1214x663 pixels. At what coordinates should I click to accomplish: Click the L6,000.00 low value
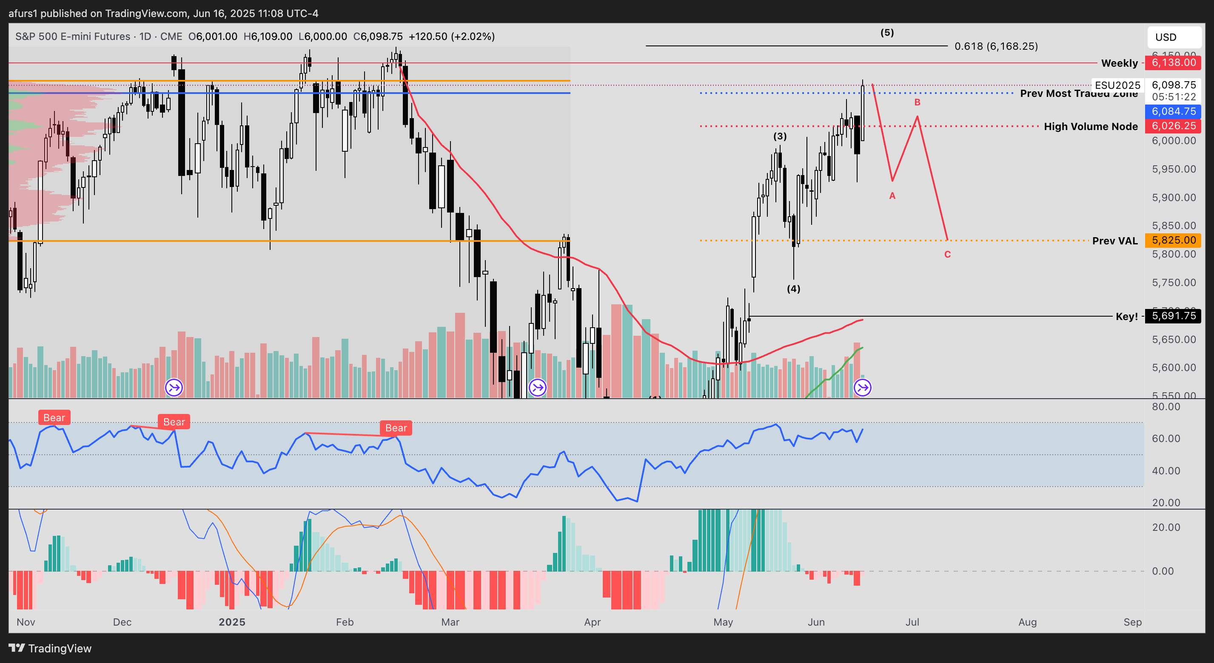(x=323, y=37)
